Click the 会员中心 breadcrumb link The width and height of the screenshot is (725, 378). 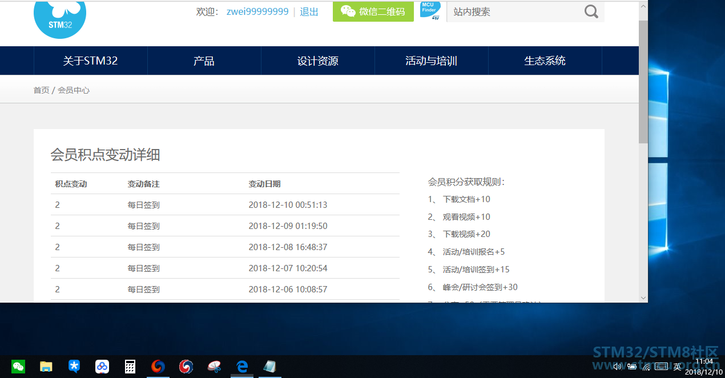pos(74,90)
